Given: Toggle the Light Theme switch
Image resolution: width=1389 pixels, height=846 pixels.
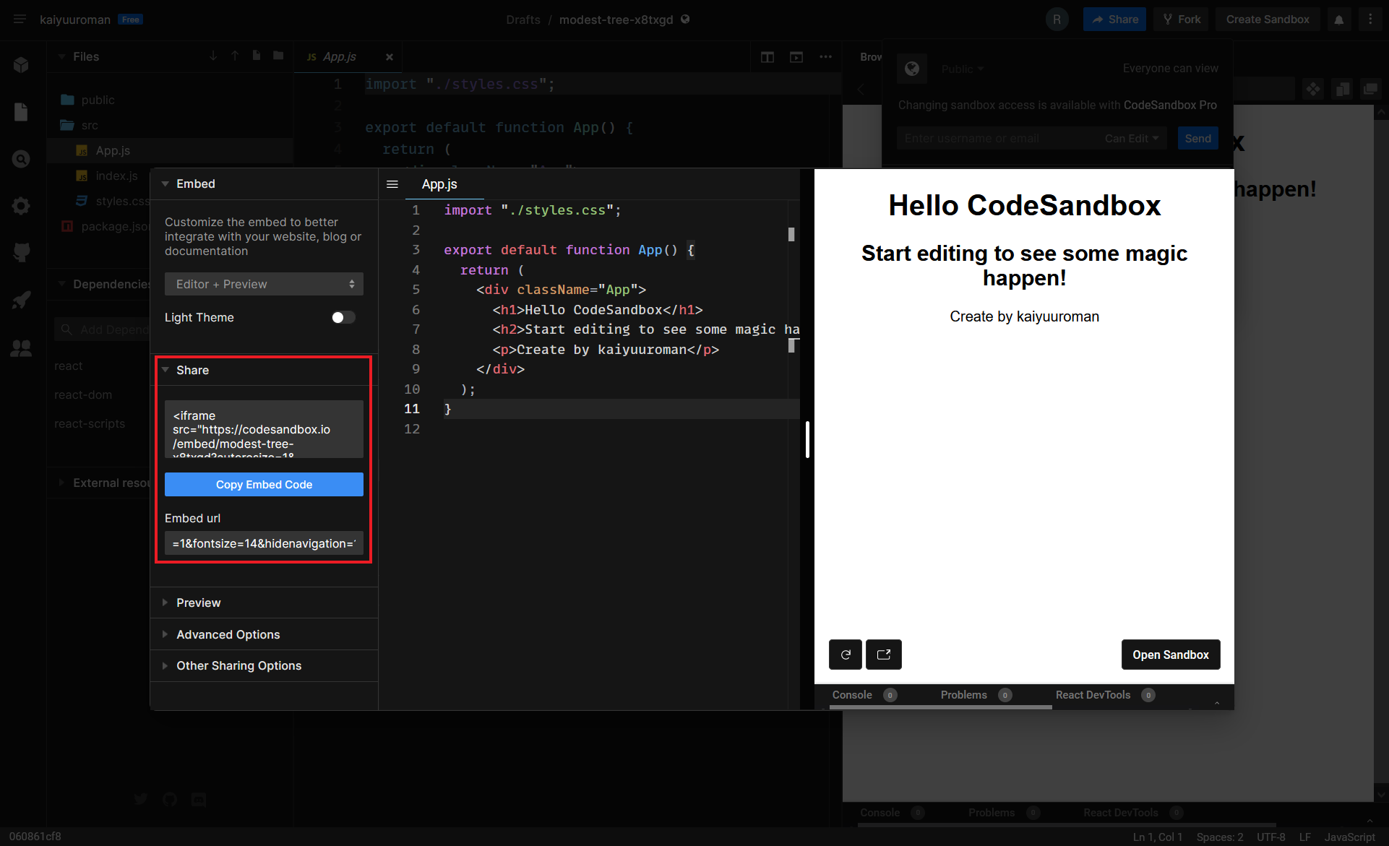Looking at the screenshot, I should pyautogui.click(x=343, y=317).
